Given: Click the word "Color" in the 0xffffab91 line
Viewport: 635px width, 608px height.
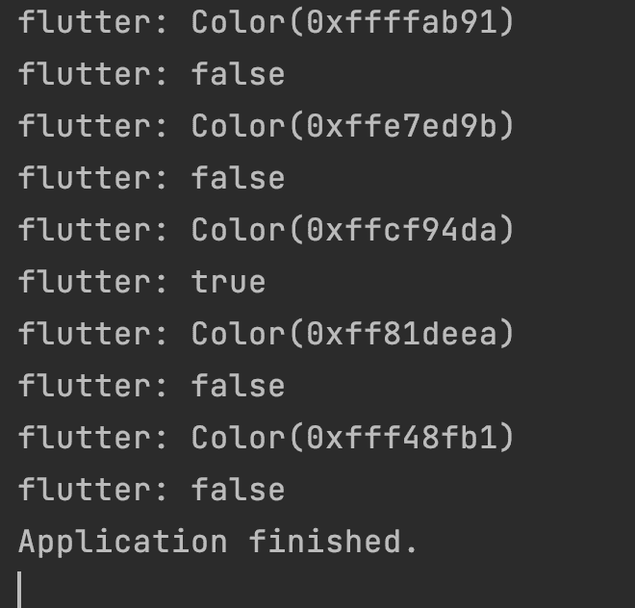Looking at the screenshot, I should point(238,22).
